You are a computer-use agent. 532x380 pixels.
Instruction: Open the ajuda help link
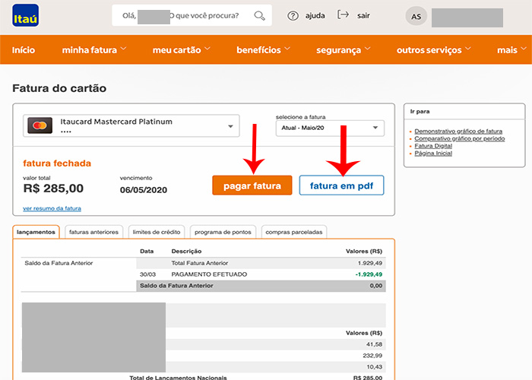315,16
